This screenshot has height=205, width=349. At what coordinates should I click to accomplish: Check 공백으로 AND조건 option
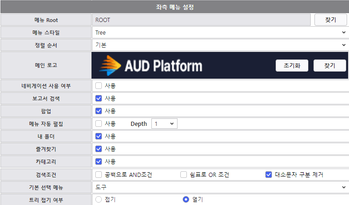click(99, 175)
